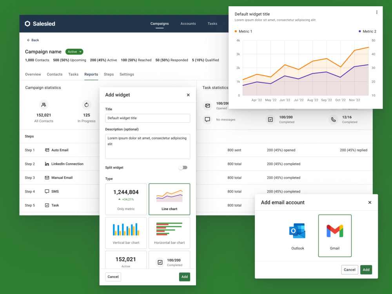Switch to the Contacts tab
This screenshot has height=294, width=392.
[54, 74]
